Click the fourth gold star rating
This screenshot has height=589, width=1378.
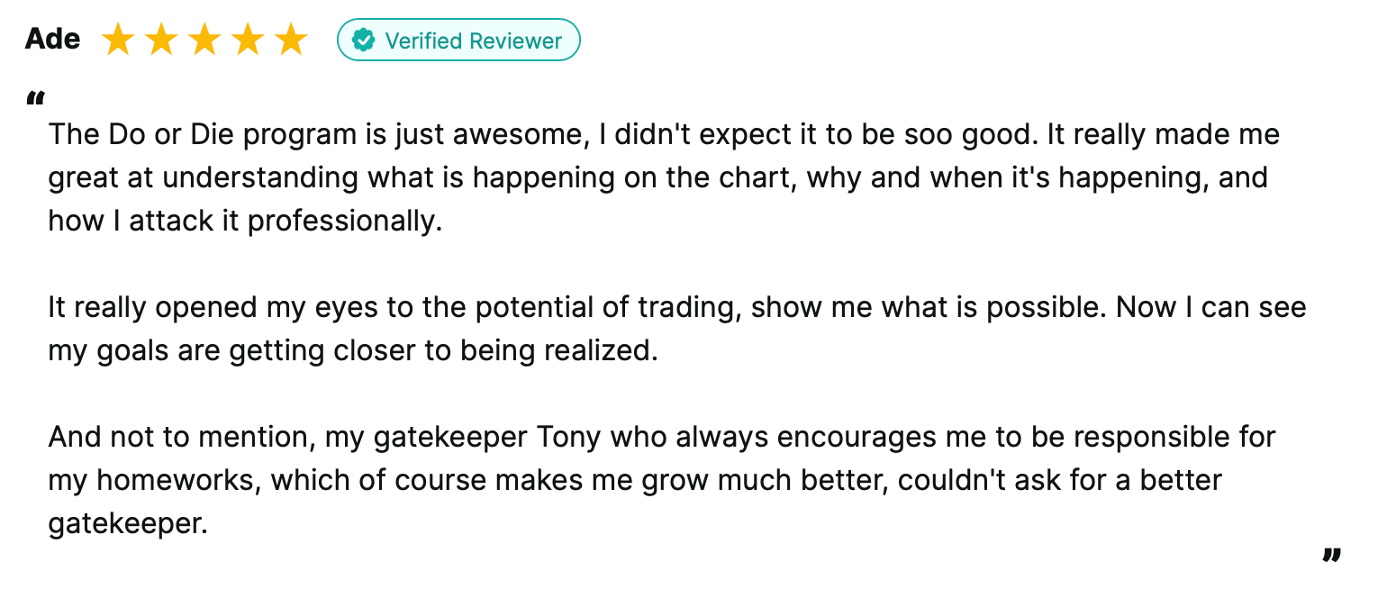(247, 41)
